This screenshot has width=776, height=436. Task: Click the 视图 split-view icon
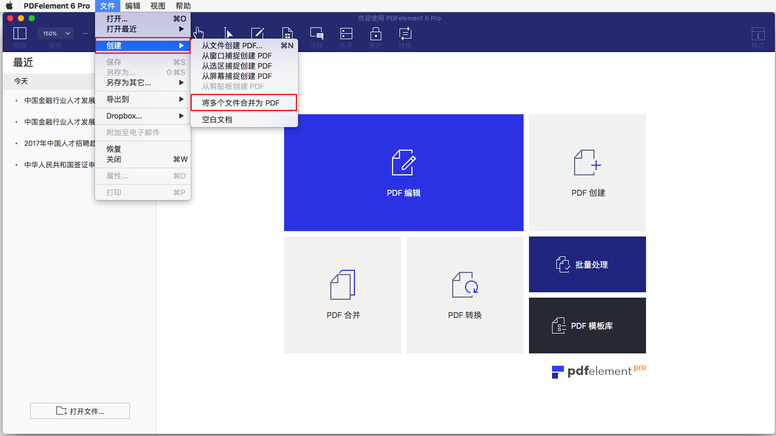[x=19, y=33]
